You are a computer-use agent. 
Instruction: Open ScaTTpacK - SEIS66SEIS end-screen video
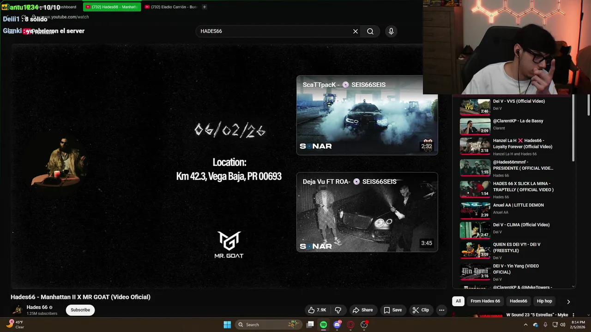pyautogui.click(x=367, y=115)
